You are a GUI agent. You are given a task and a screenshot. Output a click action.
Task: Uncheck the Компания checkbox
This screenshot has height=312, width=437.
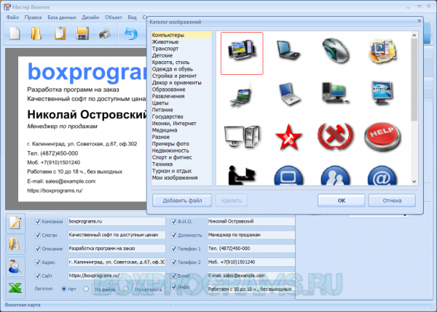38,222
